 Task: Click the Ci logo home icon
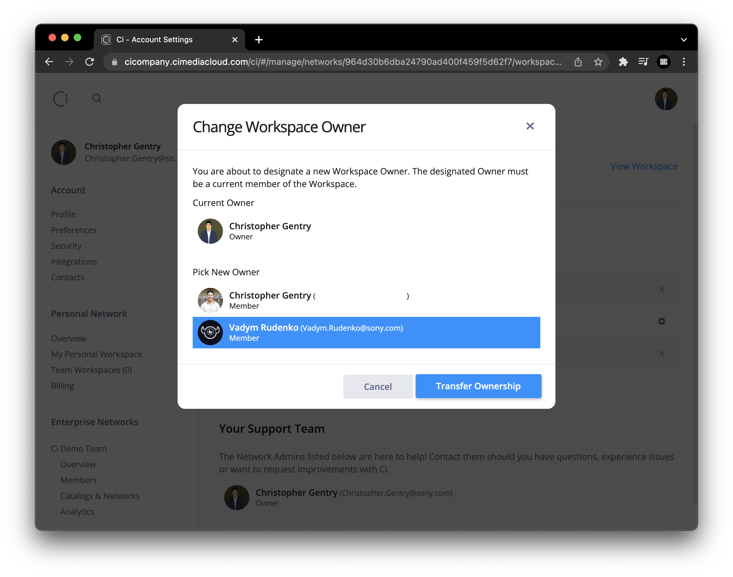60,99
